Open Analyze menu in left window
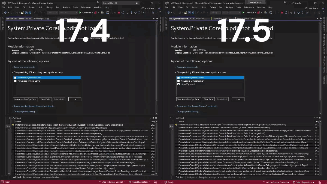The image size is (327, 184). 66,7
